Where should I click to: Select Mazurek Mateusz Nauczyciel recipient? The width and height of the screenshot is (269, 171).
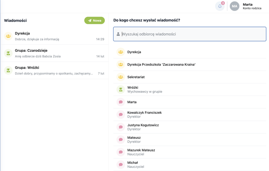click(190, 152)
